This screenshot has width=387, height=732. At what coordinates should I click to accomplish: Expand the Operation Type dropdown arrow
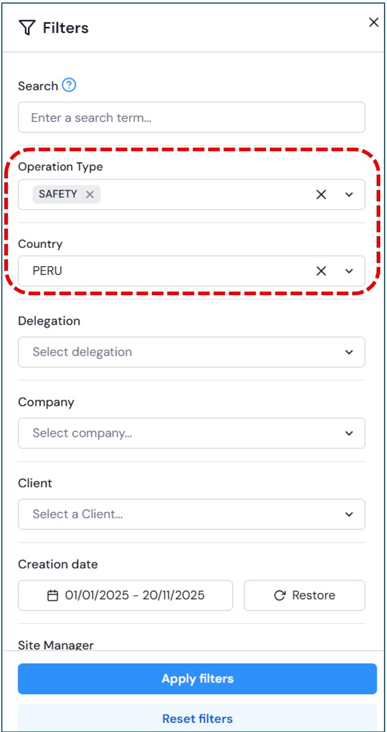[349, 195]
